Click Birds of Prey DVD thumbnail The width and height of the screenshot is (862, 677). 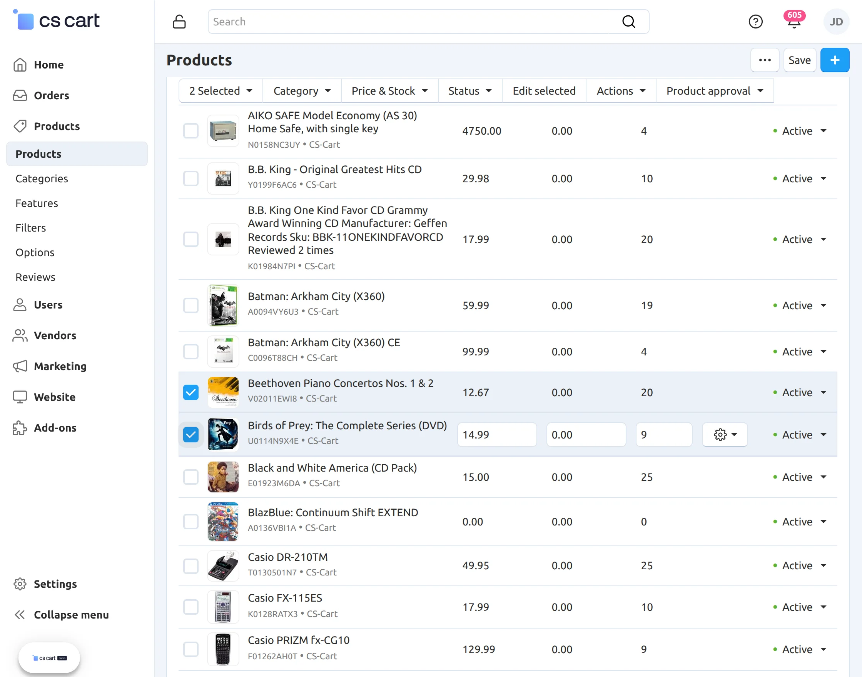tap(223, 435)
